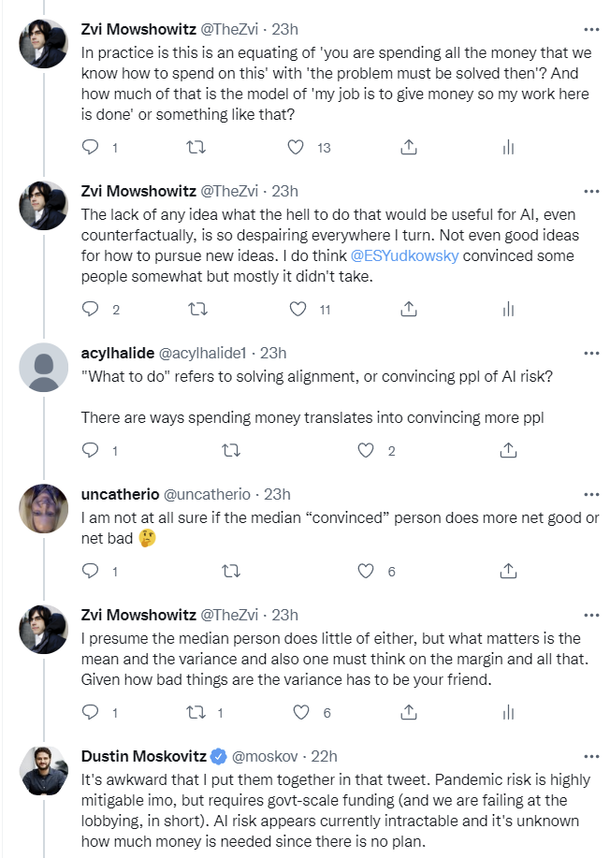
Task: Click Dustin Moskovitz's profile picture
Action: [x=44, y=773]
